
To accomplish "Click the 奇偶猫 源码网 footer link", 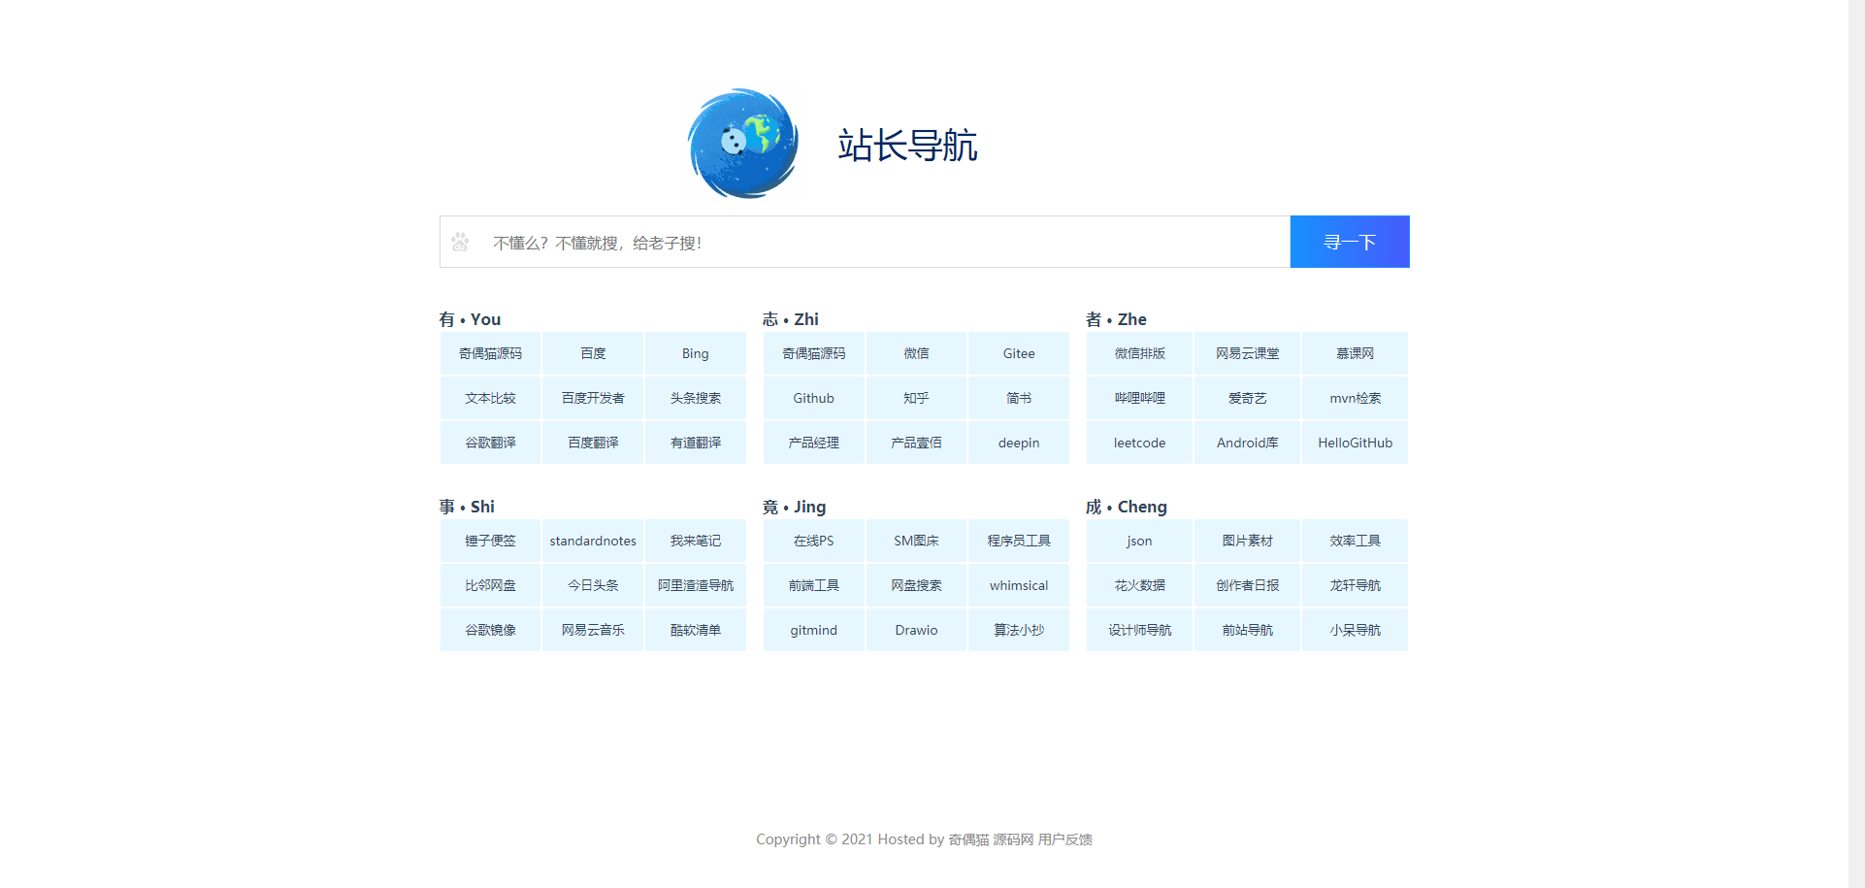I will (x=991, y=839).
